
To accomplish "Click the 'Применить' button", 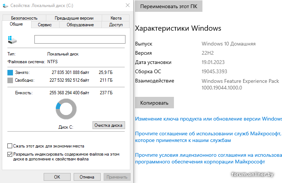I will [117, 177].
